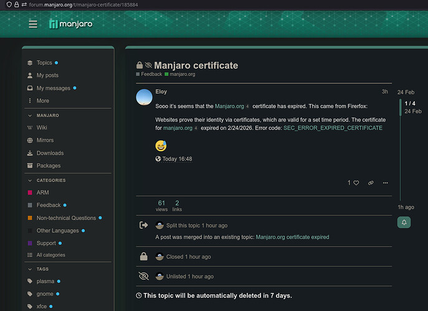The height and width of the screenshot is (311, 428).
Task: Click the topic timeline scroller
Action: [401, 107]
